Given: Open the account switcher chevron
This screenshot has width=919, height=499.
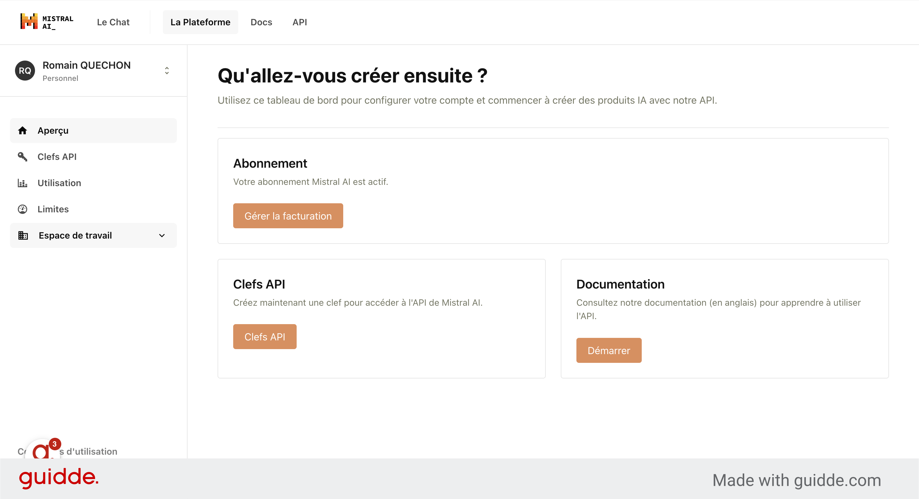Looking at the screenshot, I should point(167,71).
